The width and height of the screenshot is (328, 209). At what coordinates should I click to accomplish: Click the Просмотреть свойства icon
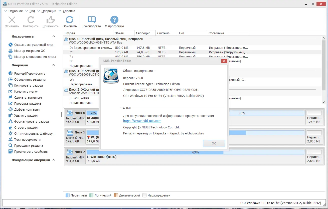coord(11,152)
